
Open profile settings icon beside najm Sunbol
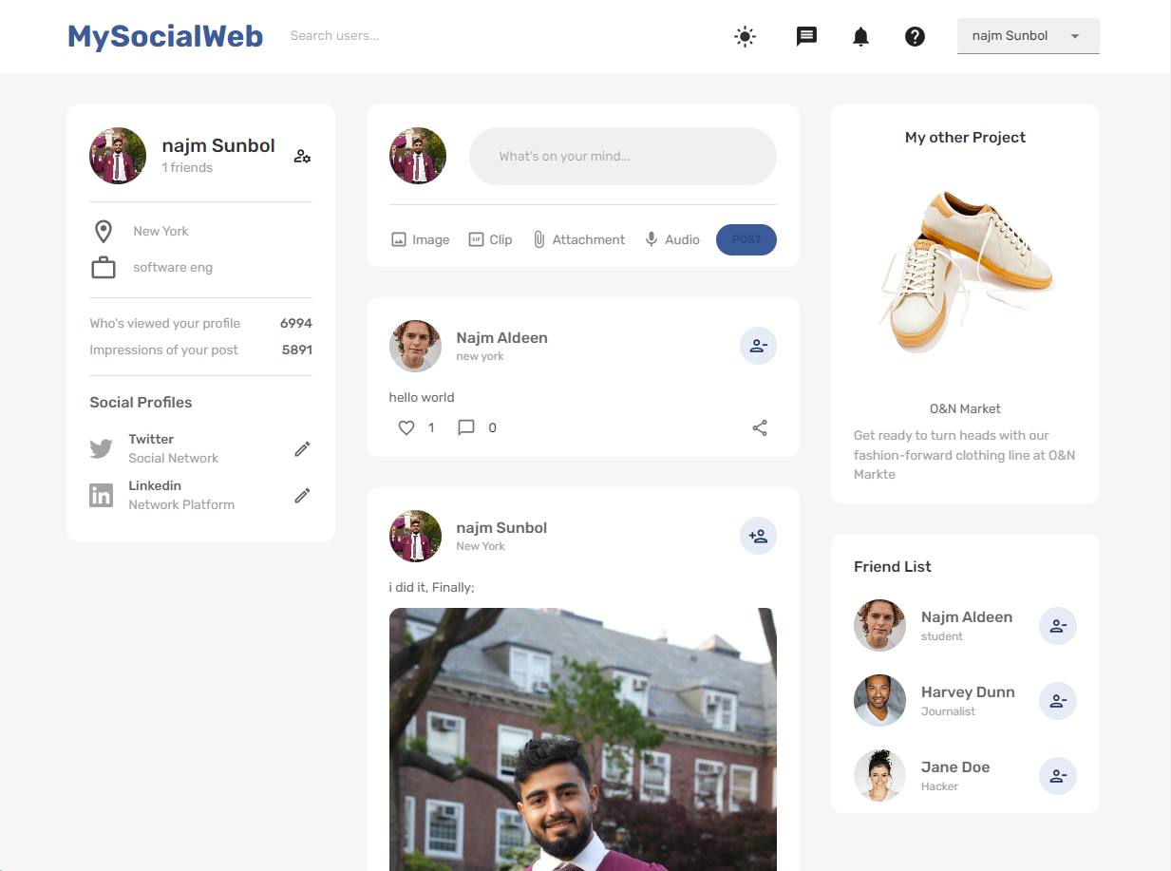point(302,156)
